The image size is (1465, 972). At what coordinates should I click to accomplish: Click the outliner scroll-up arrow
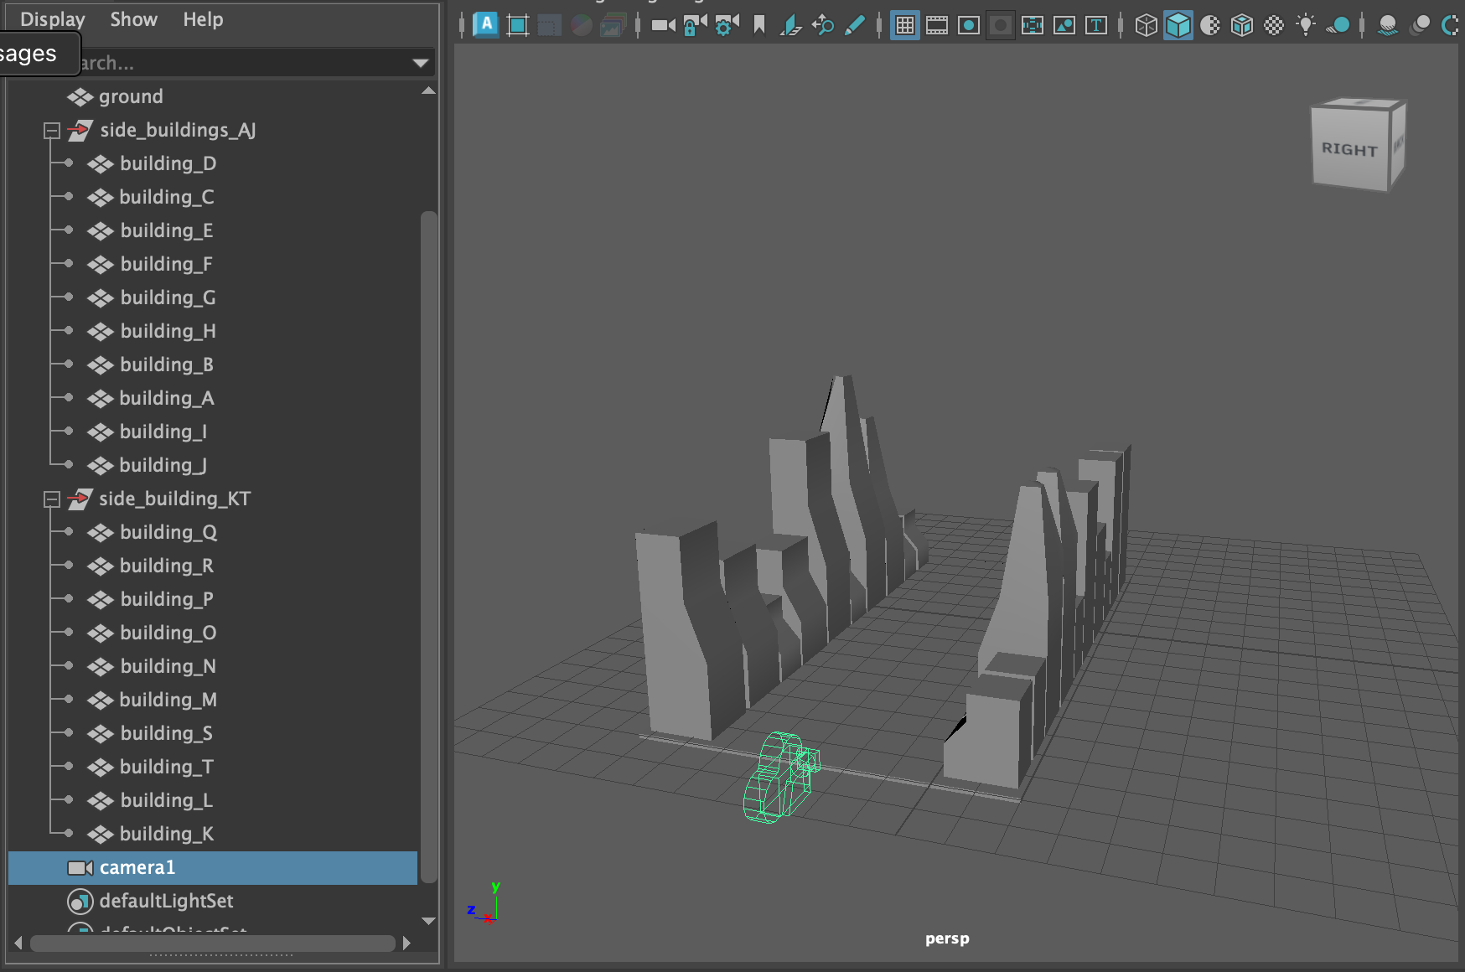coord(428,90)
